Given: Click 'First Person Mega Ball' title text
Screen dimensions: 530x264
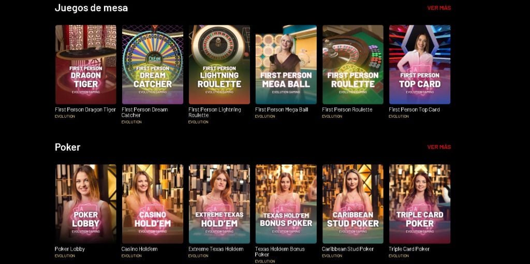Looking at the screenshot, I should pos(282,110).
